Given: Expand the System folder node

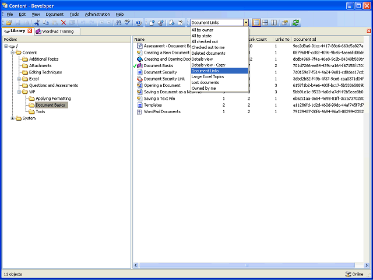Looking at the screenshot, I should point(13,118).
